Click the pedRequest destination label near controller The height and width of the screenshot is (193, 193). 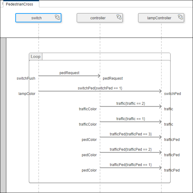[113, 78]
